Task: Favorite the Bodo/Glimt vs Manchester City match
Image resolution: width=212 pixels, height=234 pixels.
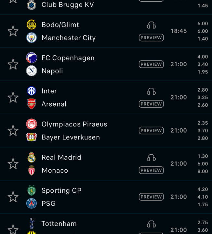Action: coord(13,31)
